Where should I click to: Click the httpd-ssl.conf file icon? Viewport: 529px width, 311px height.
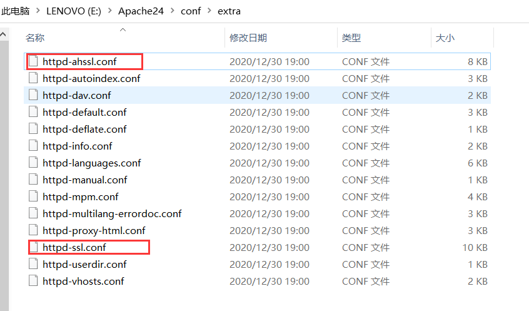point(33,247)
